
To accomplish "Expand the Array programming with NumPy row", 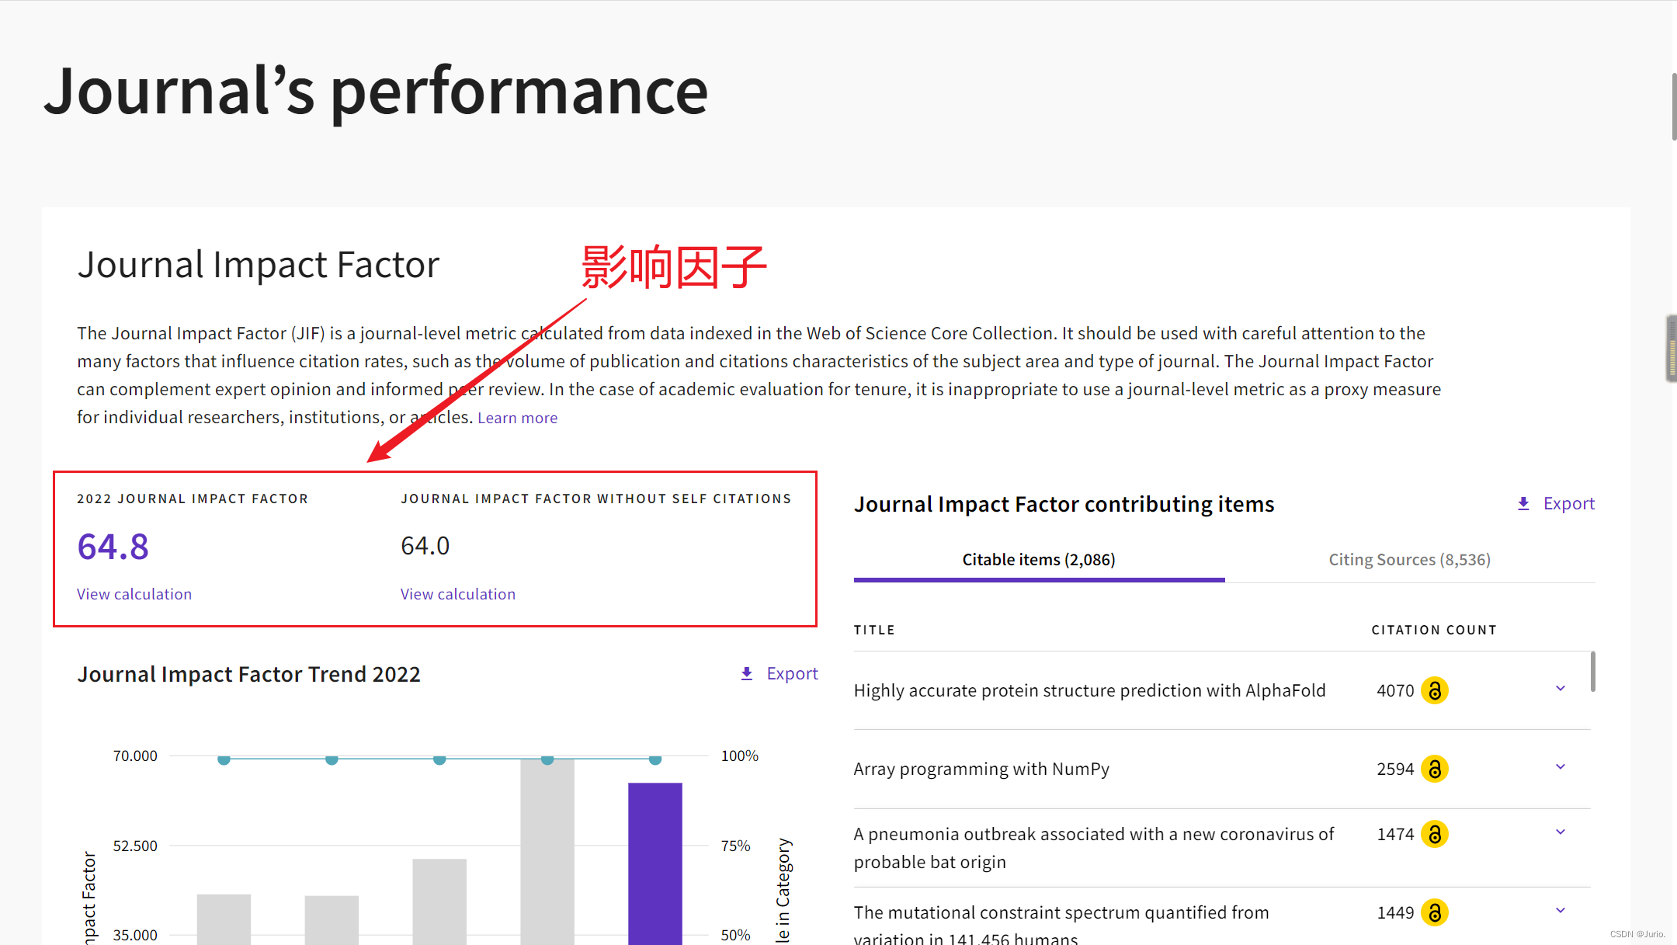I will tap(1561, 767).
